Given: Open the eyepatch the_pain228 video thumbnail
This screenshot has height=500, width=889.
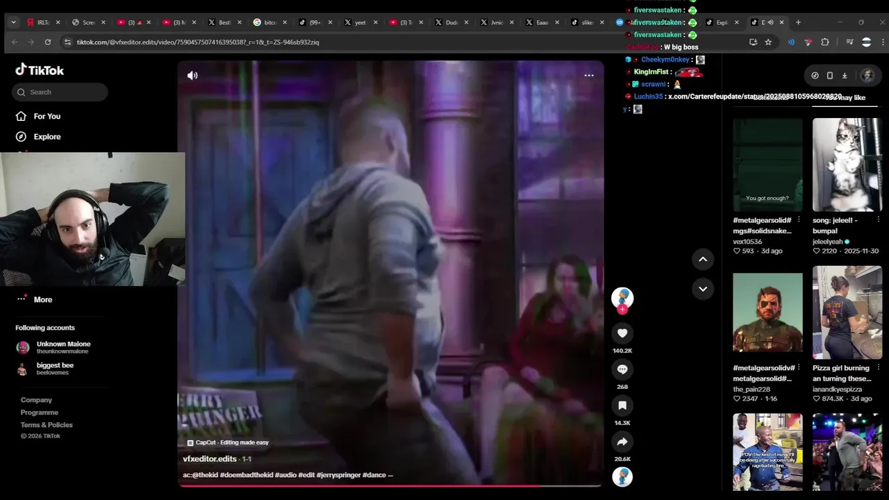Looking at the screenshot, I should pyautogui.click(x=767, y=312).
